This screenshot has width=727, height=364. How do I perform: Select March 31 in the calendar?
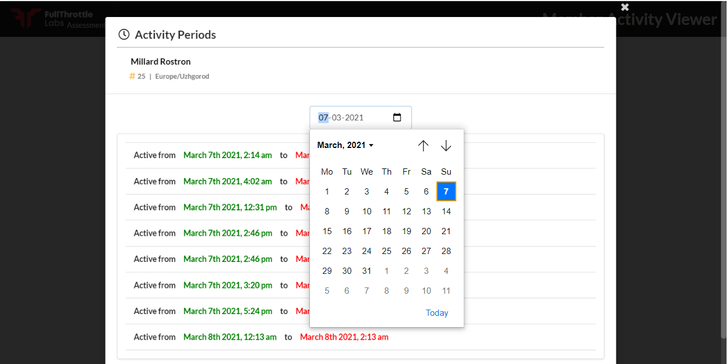[367, 271]
